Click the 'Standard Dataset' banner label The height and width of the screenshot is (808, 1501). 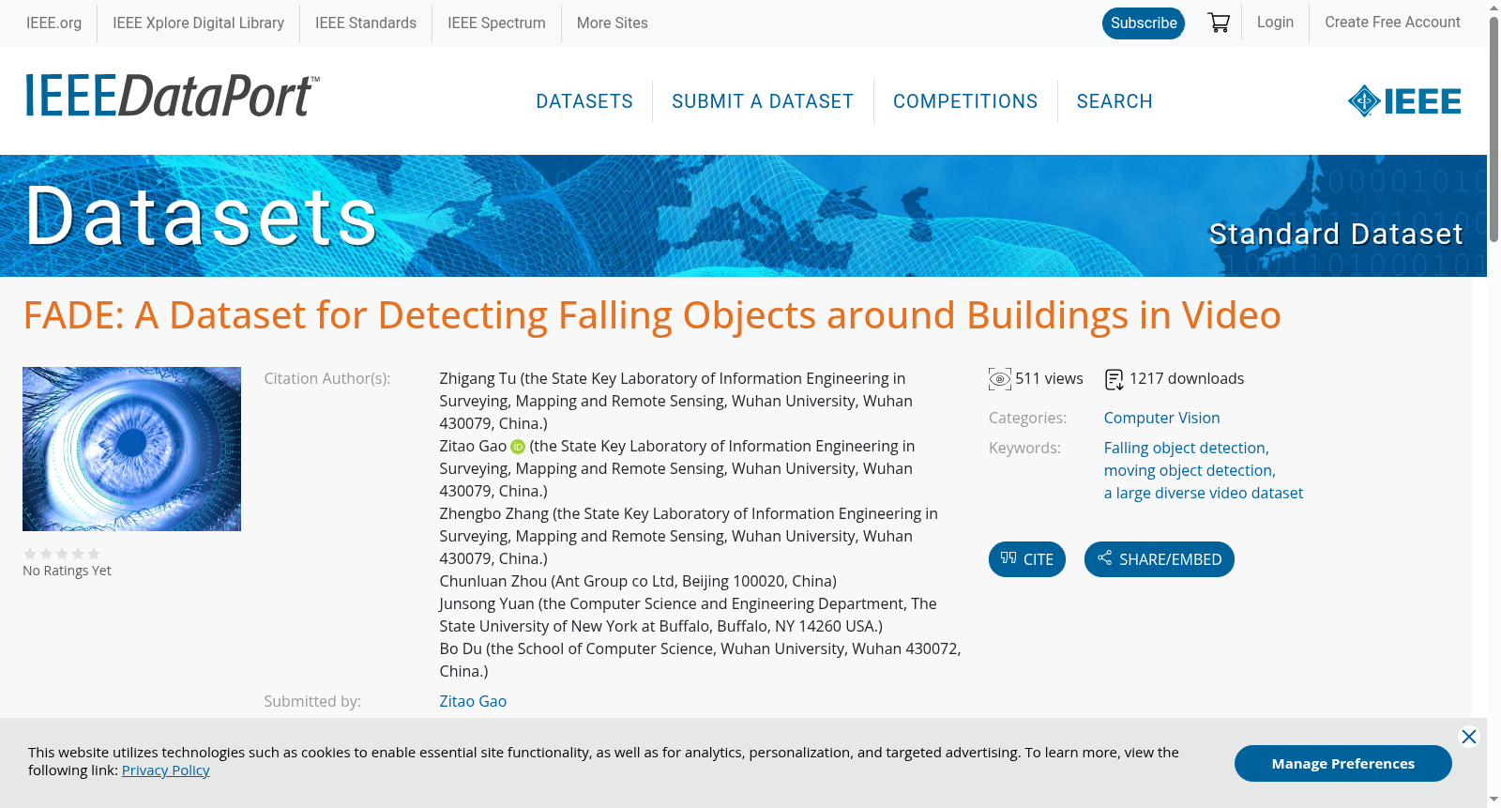(1336, 234)
